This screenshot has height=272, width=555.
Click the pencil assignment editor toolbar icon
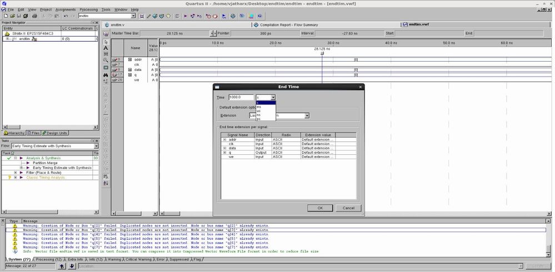click(x=148, y=16)
